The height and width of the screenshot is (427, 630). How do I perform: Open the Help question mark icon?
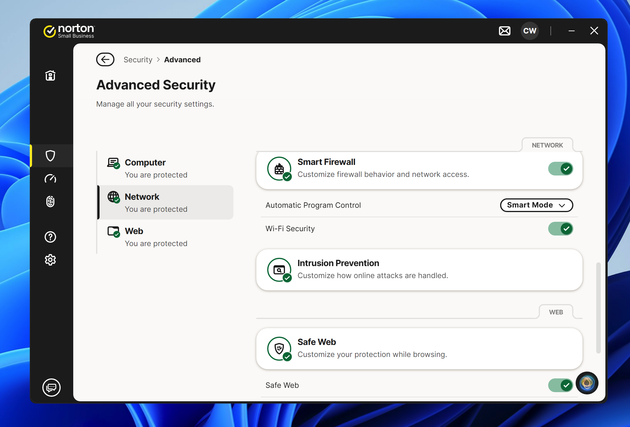tap(50, 237)
